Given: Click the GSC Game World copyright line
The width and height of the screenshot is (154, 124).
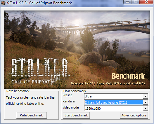Looking at the screenshot, I should coord(108,83).
